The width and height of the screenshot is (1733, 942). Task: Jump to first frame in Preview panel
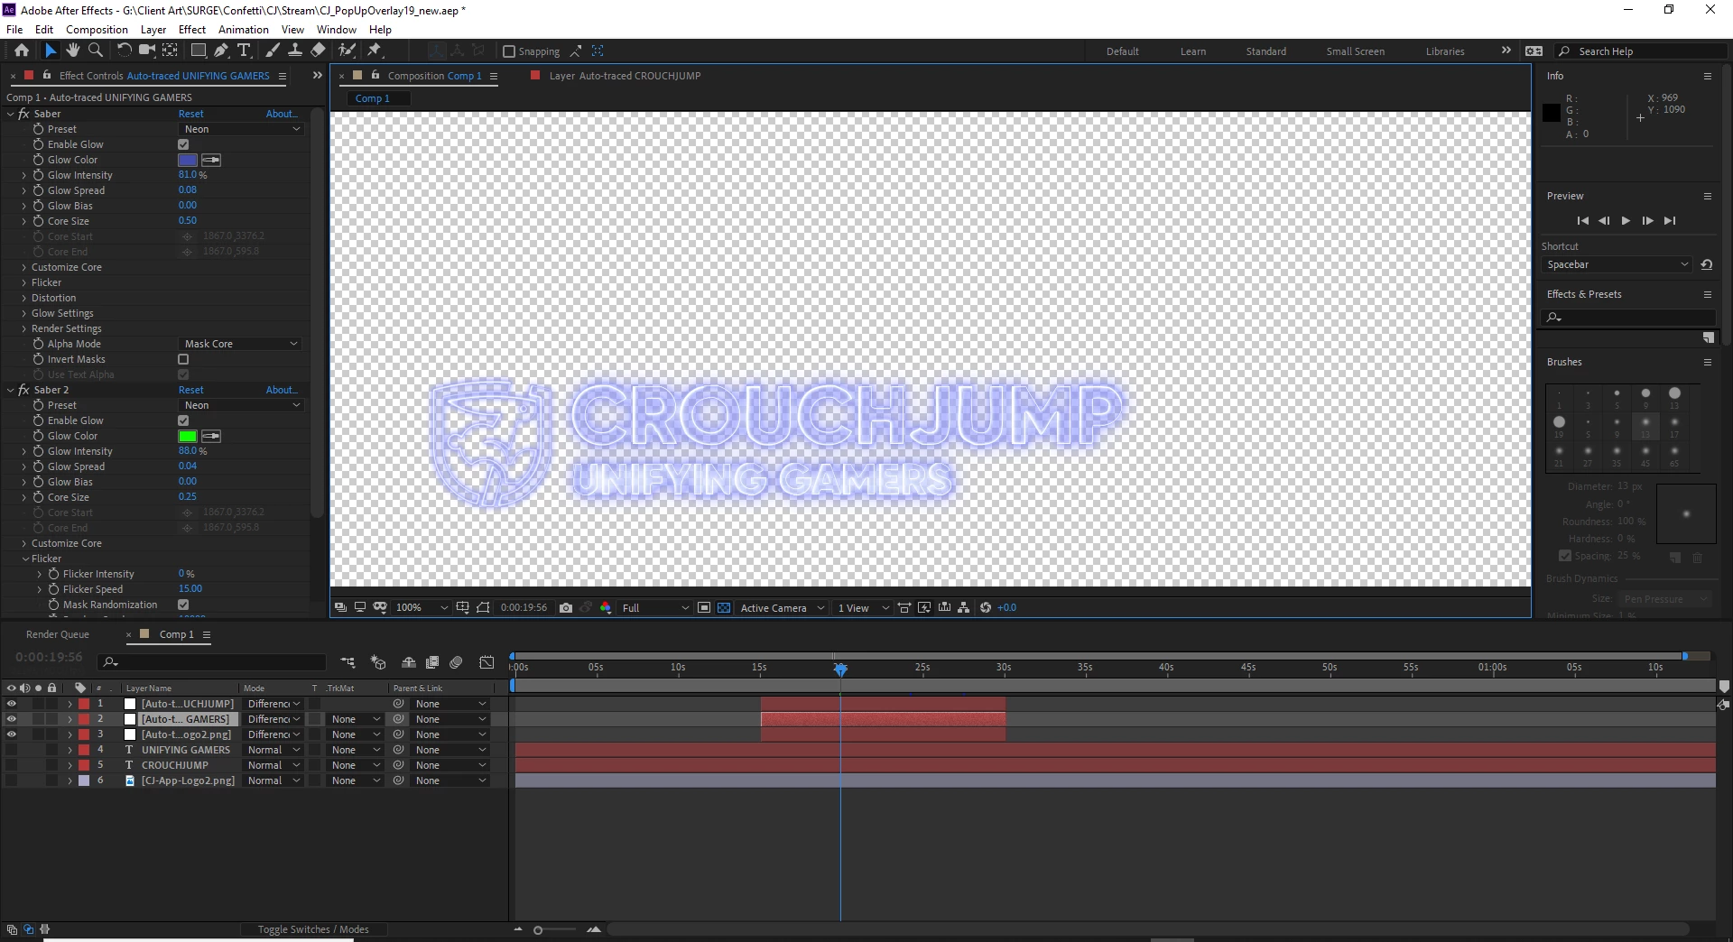pyautogui.click(x=1582, y=221)
